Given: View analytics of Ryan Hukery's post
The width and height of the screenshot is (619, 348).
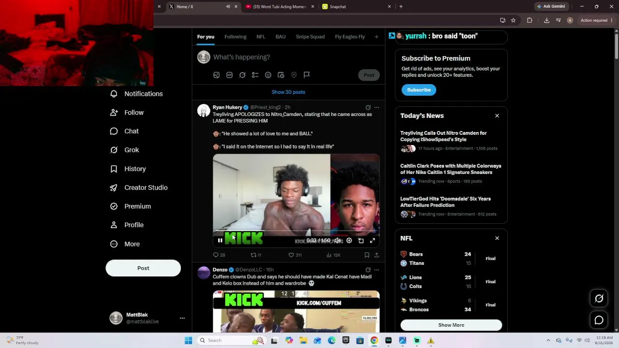Looking at the screenshot, I should point(334,255).
